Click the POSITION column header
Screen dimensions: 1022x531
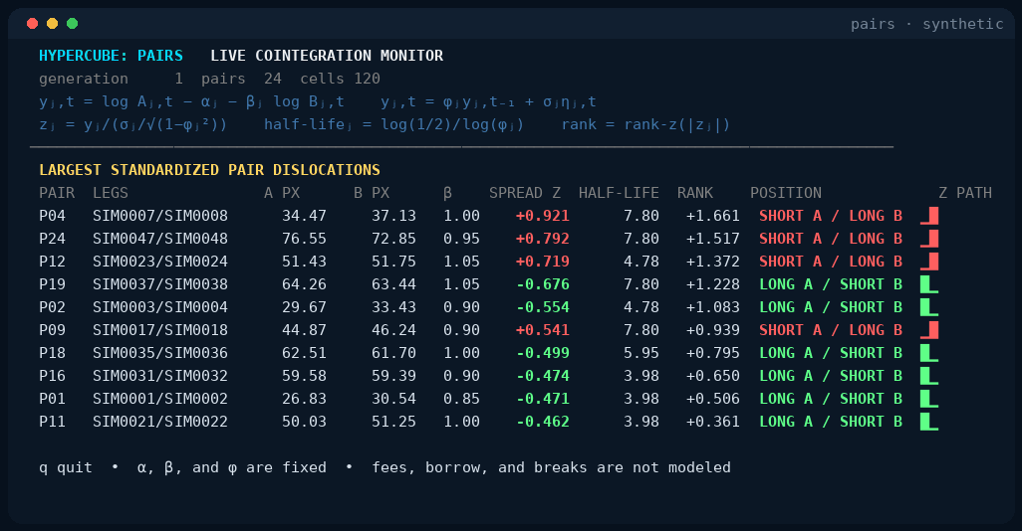click(x=785, y=193)
